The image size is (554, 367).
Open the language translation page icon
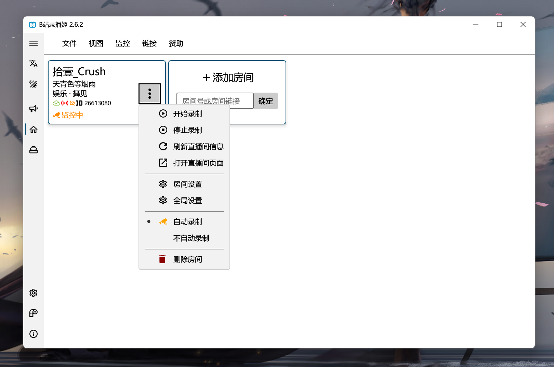[34, 64]
